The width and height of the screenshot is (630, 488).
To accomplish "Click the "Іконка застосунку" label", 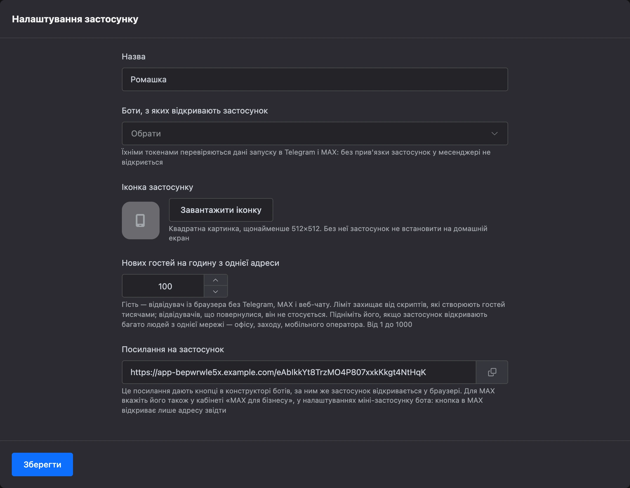I will [x=157, y=187].
